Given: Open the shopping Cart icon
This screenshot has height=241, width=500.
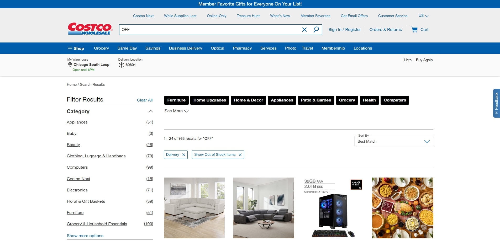Looking at the screenshot, I should [414, 30].
